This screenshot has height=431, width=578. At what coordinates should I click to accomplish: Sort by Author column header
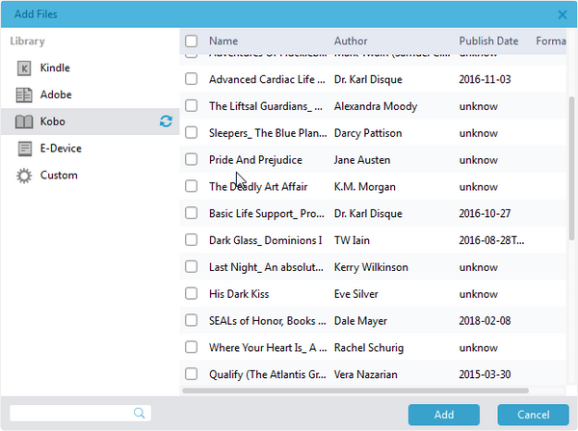click(351, 41)
